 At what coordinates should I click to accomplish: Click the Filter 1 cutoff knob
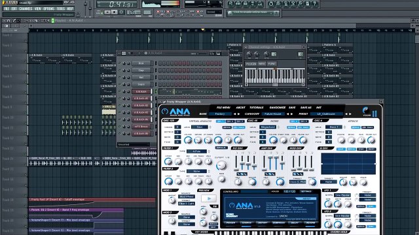[168, 161]
